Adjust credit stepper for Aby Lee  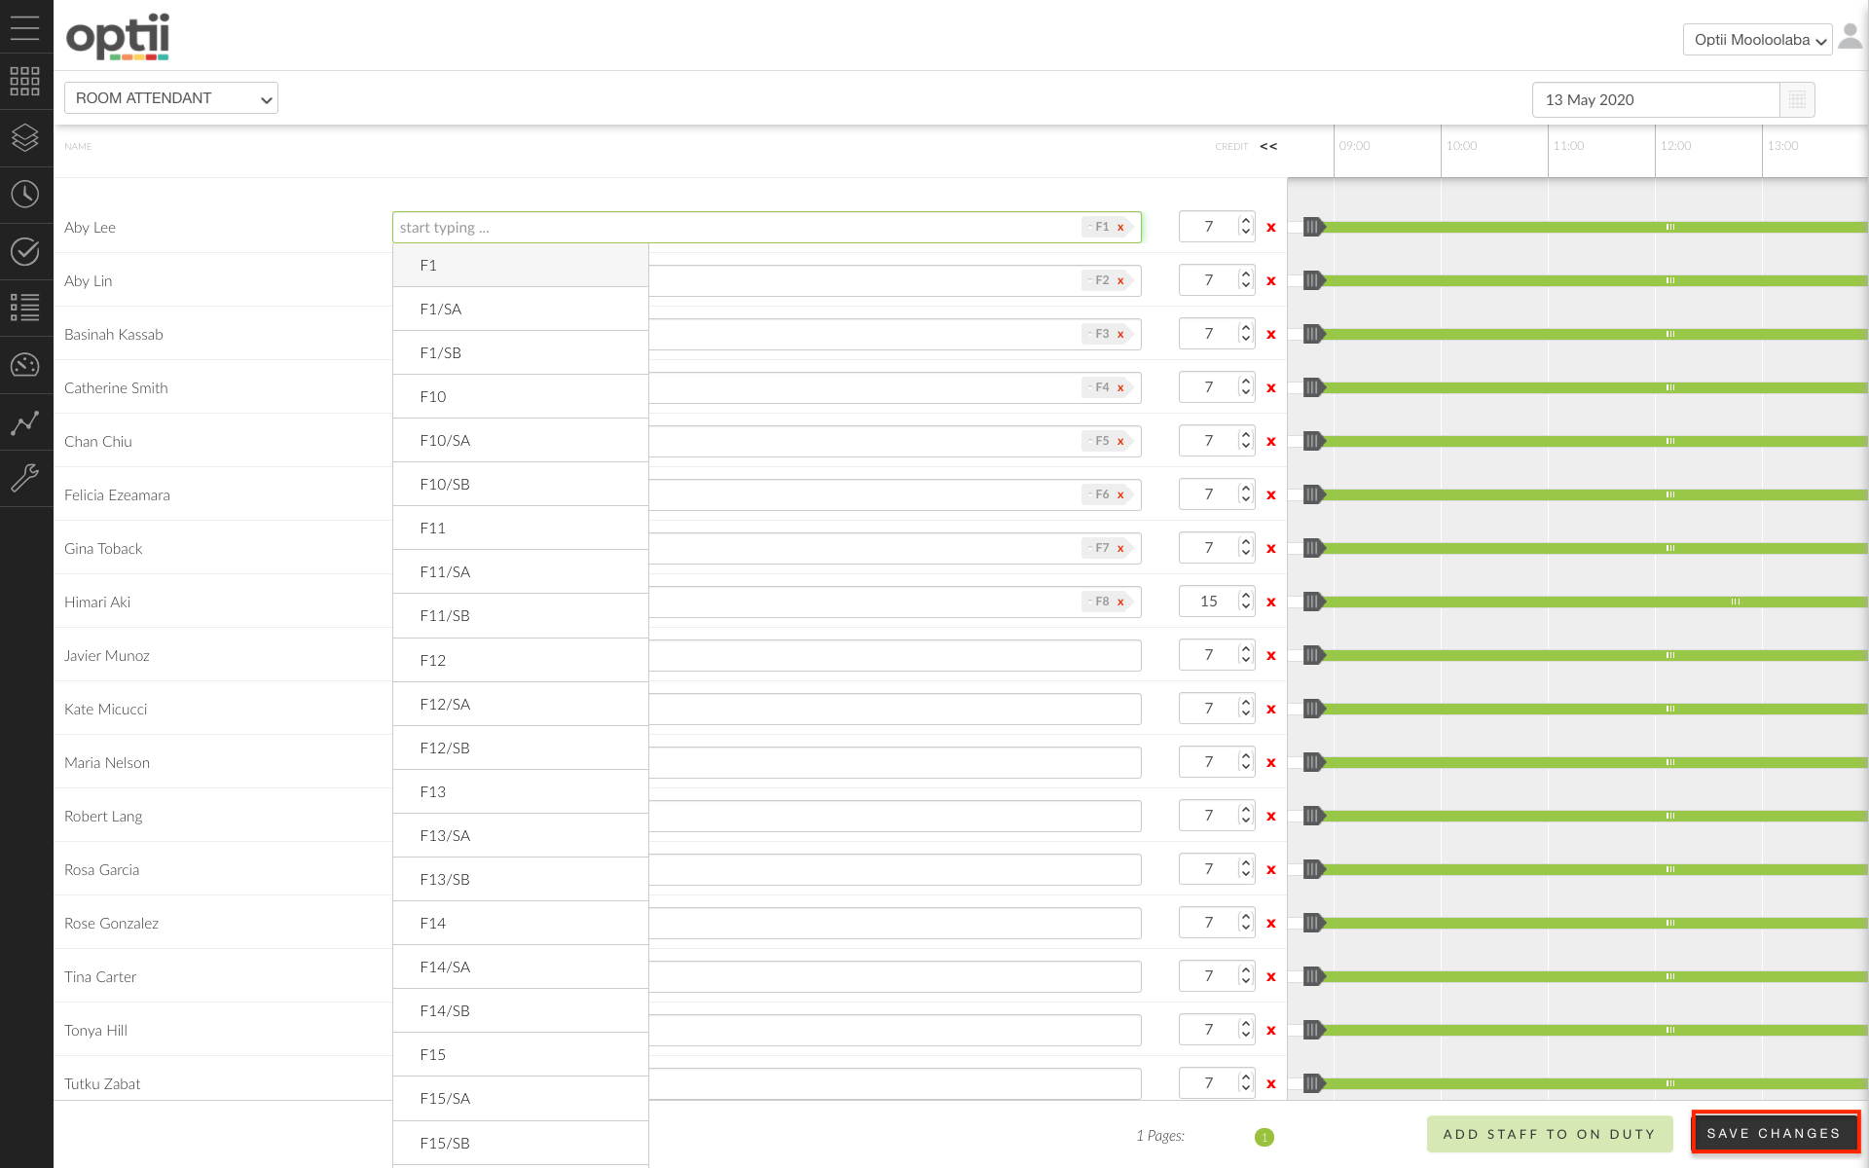point(1245,227)
